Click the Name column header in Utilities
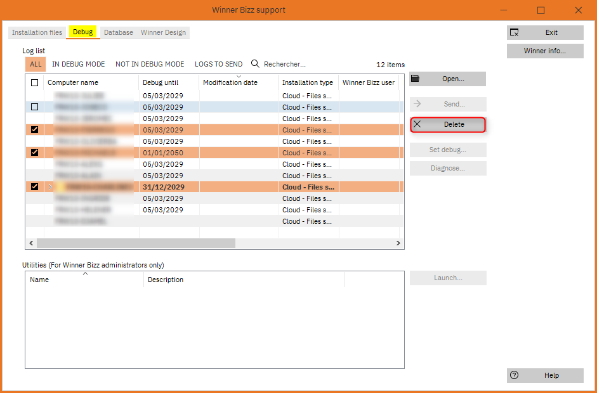Viewport: 597px width, 393px height. click(84, 280)
